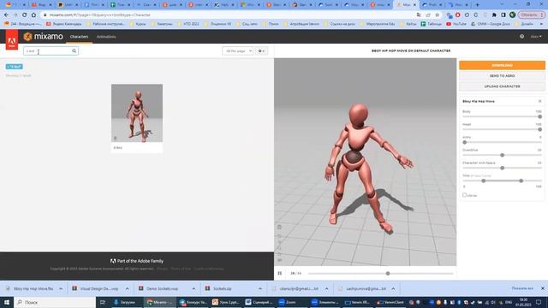Screen dimensions: 548x308
Task: Expand Demo Sockets download options arrow
Action: (194, 289)
